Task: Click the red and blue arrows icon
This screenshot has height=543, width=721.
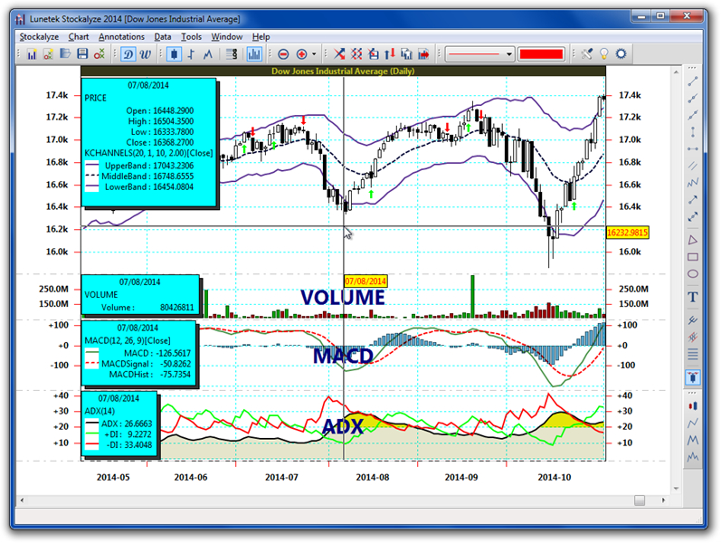Action: pos(390,54)
